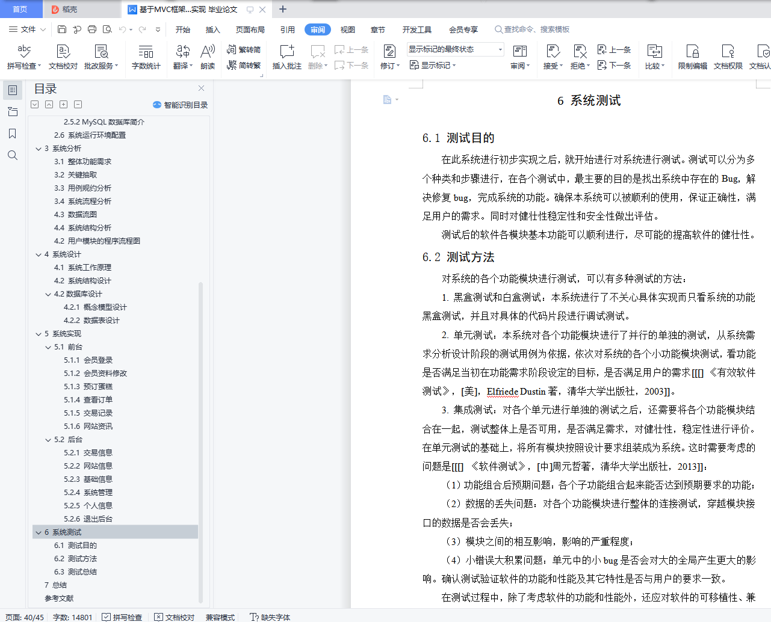Open restrict editing (限制编辑)

[x=693, y=57]
